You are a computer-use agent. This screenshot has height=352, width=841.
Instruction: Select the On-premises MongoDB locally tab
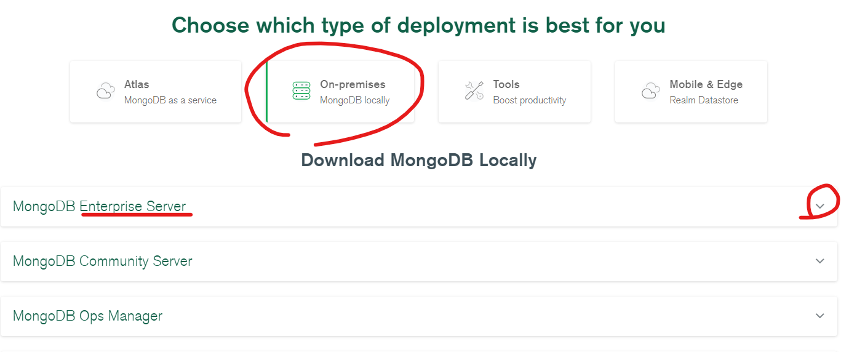(x=340, y=92)
